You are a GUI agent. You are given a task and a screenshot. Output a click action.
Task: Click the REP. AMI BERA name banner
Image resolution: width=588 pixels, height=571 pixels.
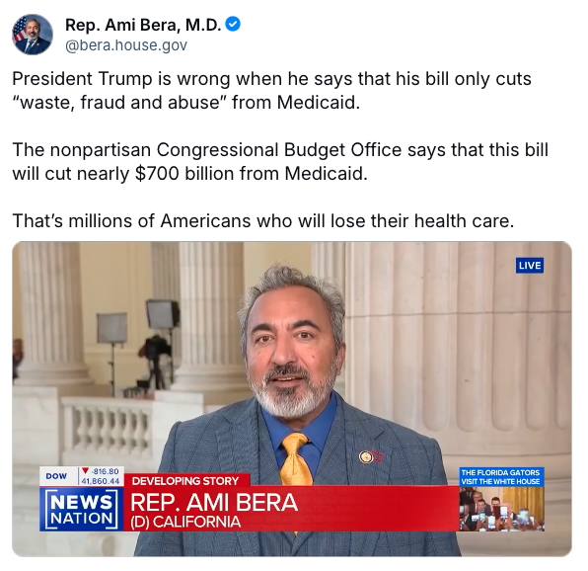click(214, 502)
